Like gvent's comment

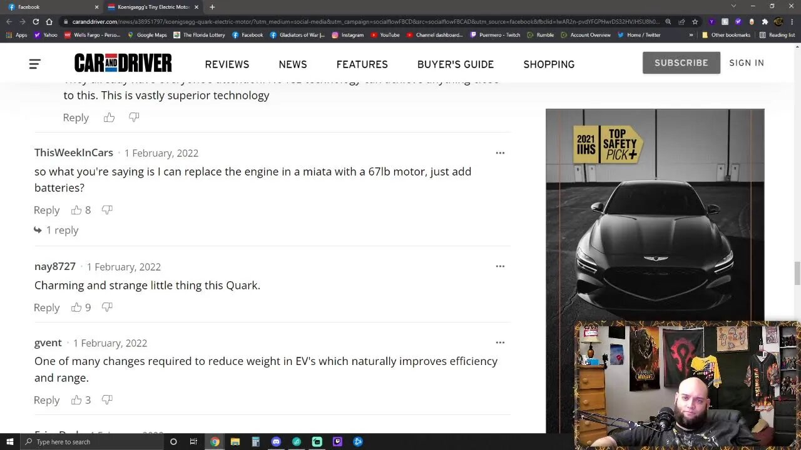[x=76, y=400]
